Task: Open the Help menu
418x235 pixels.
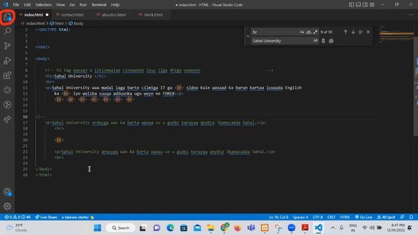Action: (x=115, y=5)
